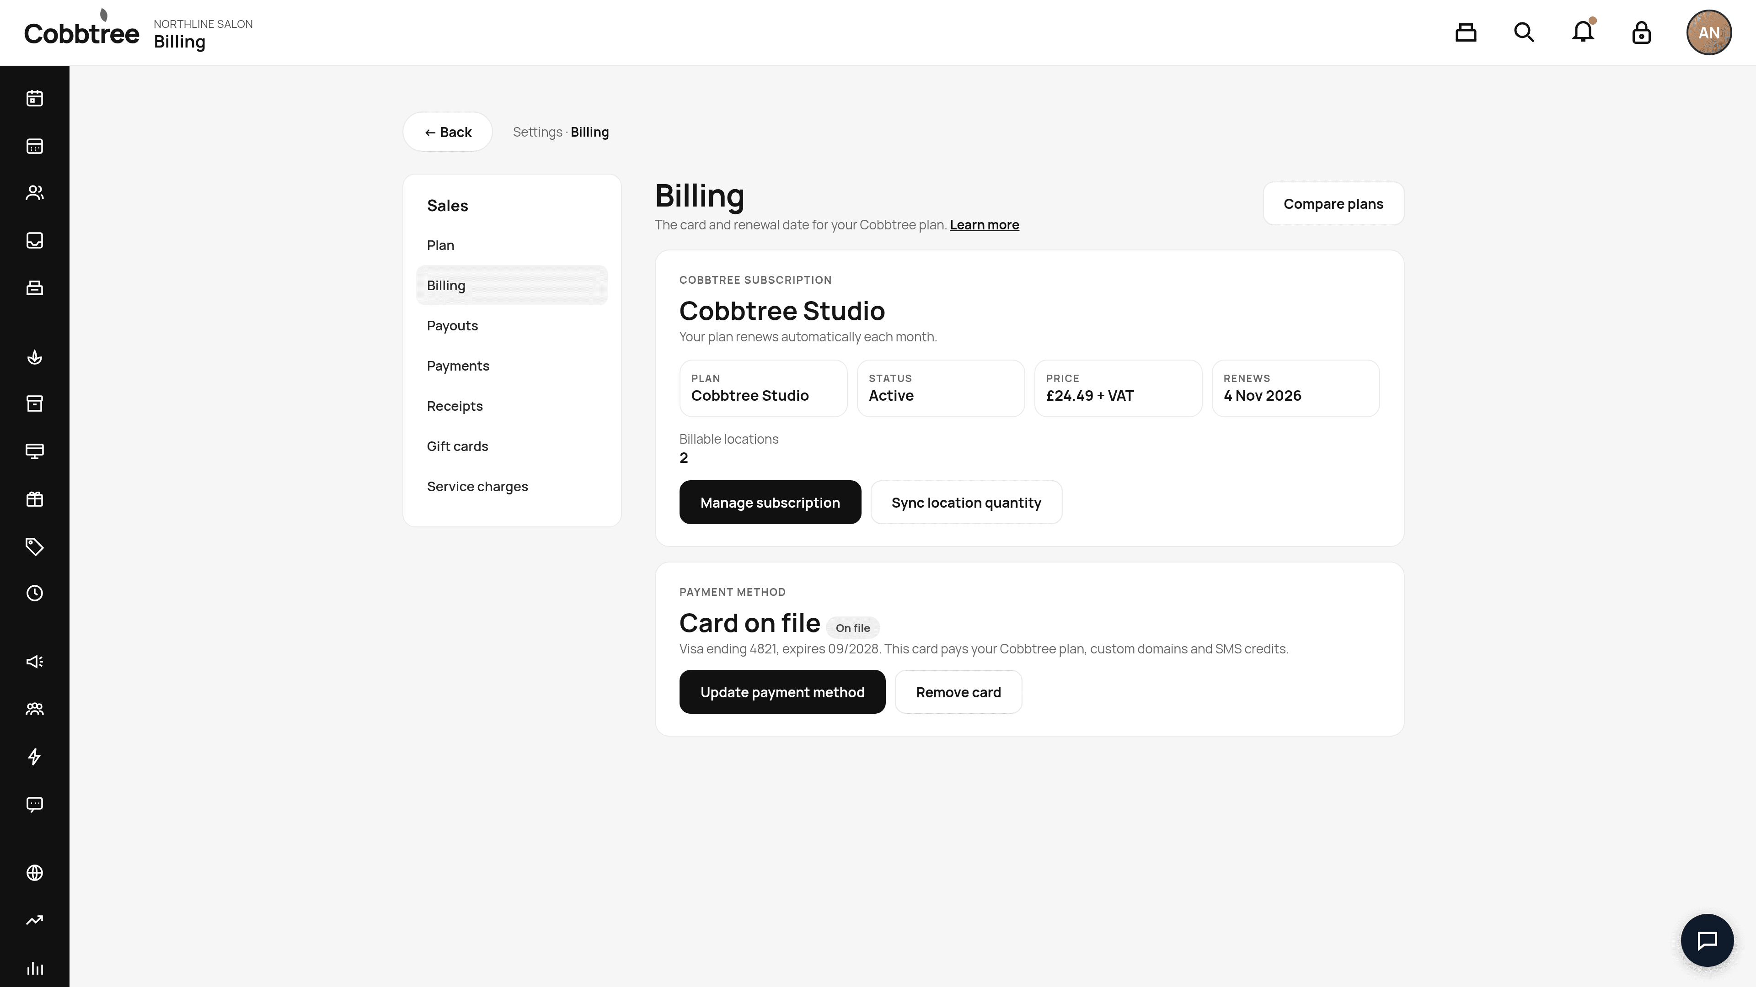1756x987 pixels.
Task: Open the floating chat support button
Action: click(1707, 940)
